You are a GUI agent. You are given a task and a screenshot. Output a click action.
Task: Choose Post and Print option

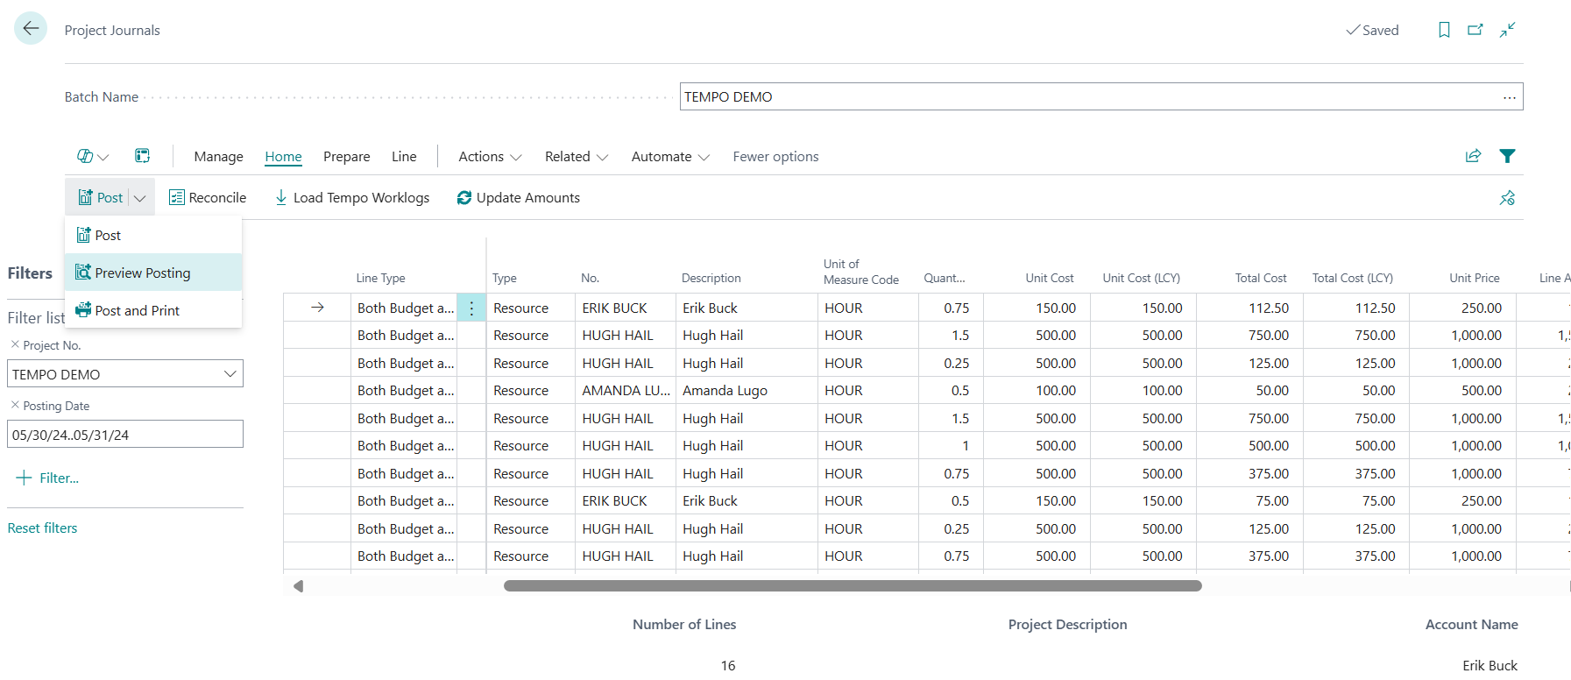click(137, 310)
